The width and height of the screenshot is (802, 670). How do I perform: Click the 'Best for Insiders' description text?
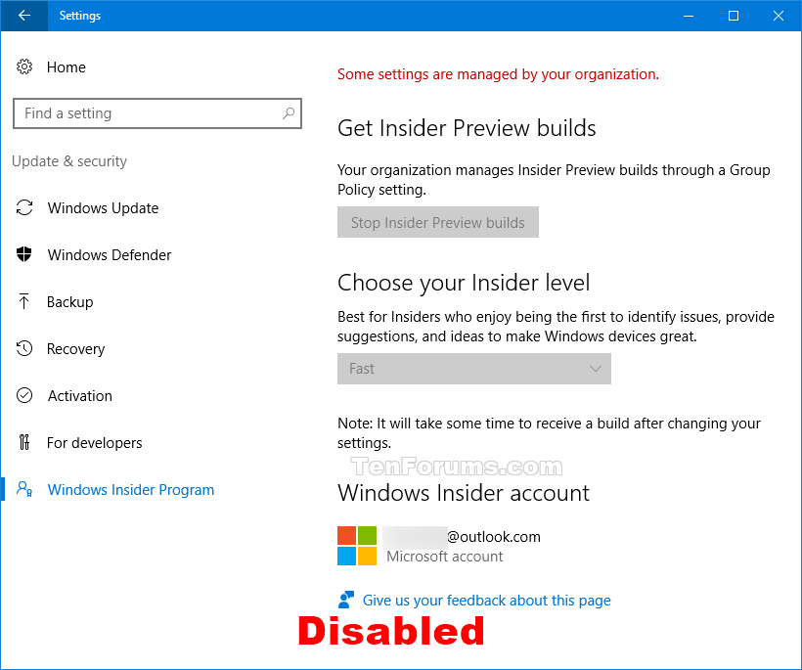556,327
